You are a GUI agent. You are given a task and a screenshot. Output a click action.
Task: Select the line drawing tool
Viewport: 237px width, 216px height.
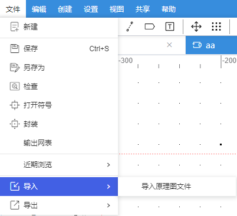130,26
